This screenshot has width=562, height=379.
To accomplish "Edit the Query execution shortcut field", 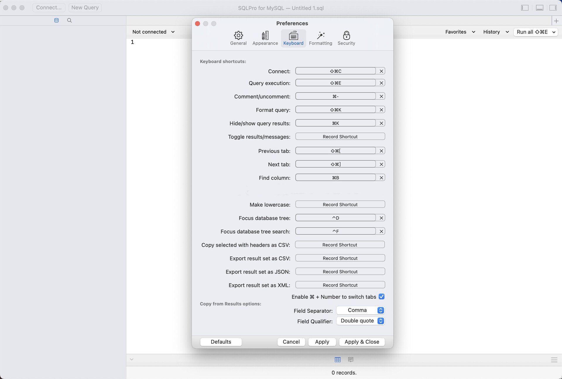I will tap(335, 83).
